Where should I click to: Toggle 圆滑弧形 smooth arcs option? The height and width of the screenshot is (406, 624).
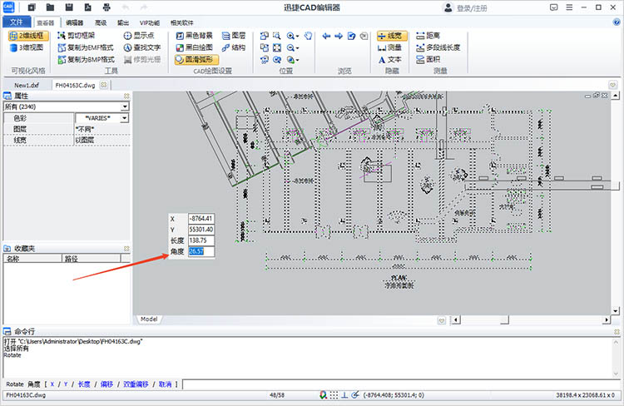(196, 60)
